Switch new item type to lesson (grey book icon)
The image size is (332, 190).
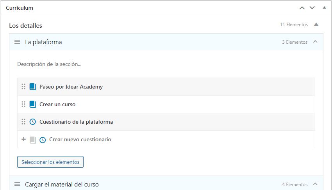[x=32, y=140]
